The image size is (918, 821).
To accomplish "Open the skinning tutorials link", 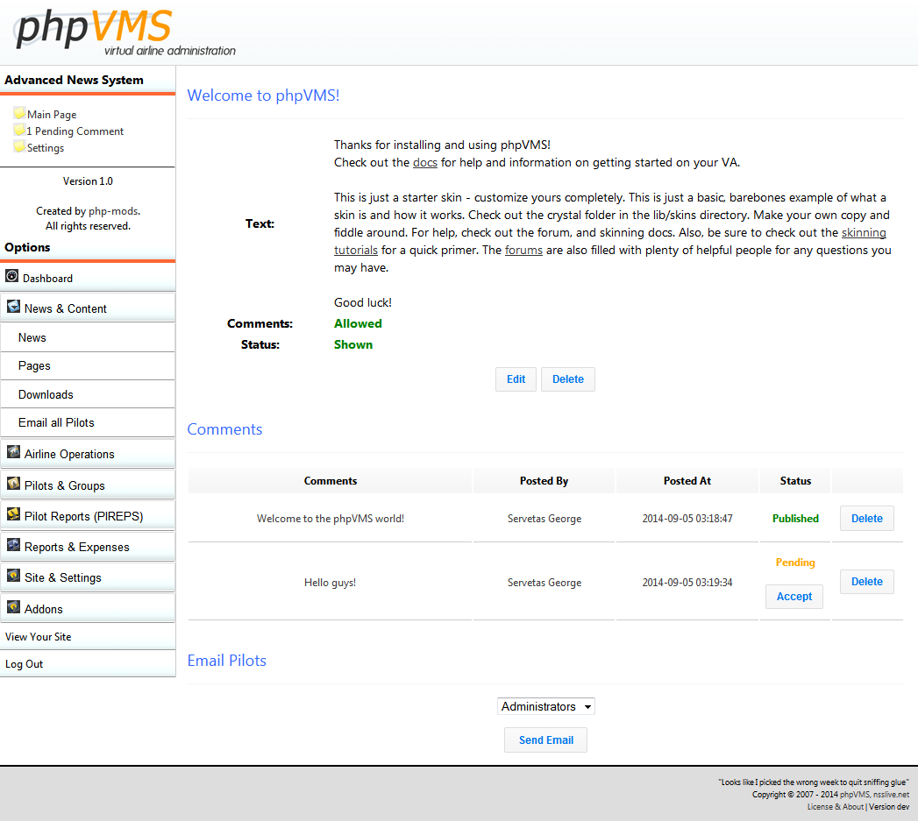I will pyautogui.click(x=864, y=233).
